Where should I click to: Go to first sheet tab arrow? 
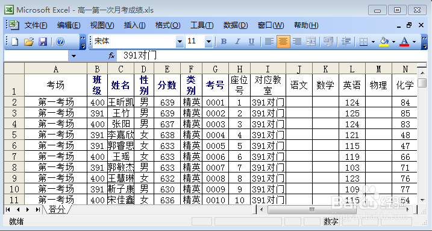coord(8,209)
